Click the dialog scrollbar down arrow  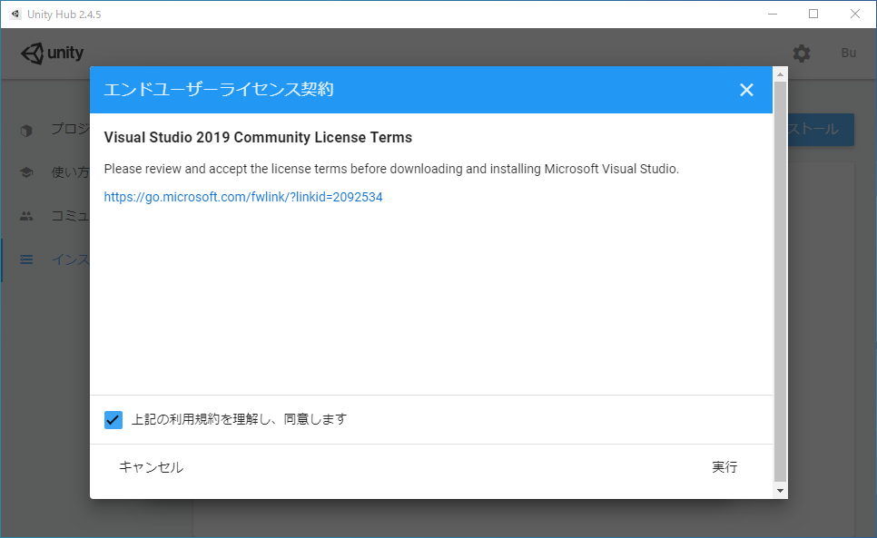(x=780, y=490)
